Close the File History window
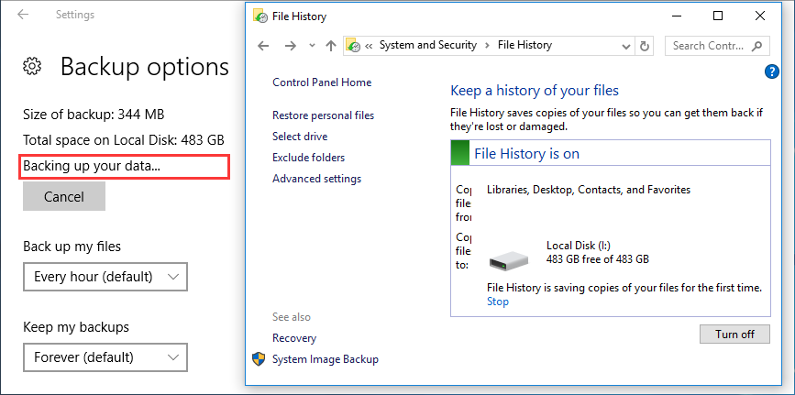Viewport: 795px width, 395px height. (x=759, y=16)
